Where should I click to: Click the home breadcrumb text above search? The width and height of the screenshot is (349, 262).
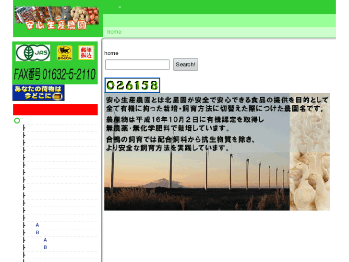[111, 53]
